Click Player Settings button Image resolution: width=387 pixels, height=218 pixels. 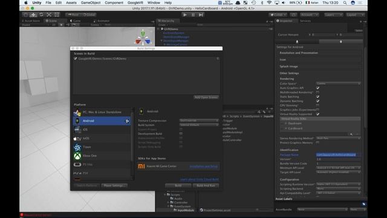pyautogui.click(x=114, y=186)
